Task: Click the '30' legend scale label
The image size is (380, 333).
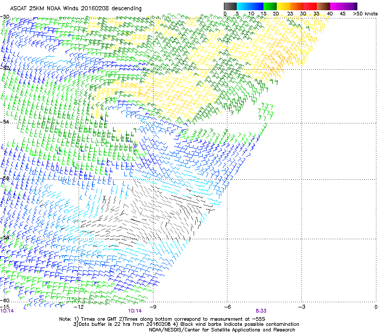Action: point(303,14)
